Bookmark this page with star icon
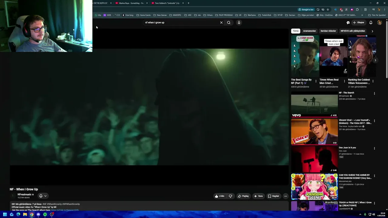The height and width of the screenshot is (218, 388). [328, 9]
